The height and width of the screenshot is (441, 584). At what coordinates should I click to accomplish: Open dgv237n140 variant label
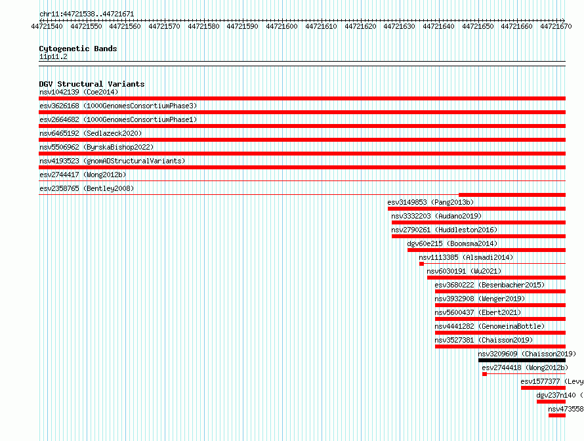pyautogui.click(x=560, y=395)
